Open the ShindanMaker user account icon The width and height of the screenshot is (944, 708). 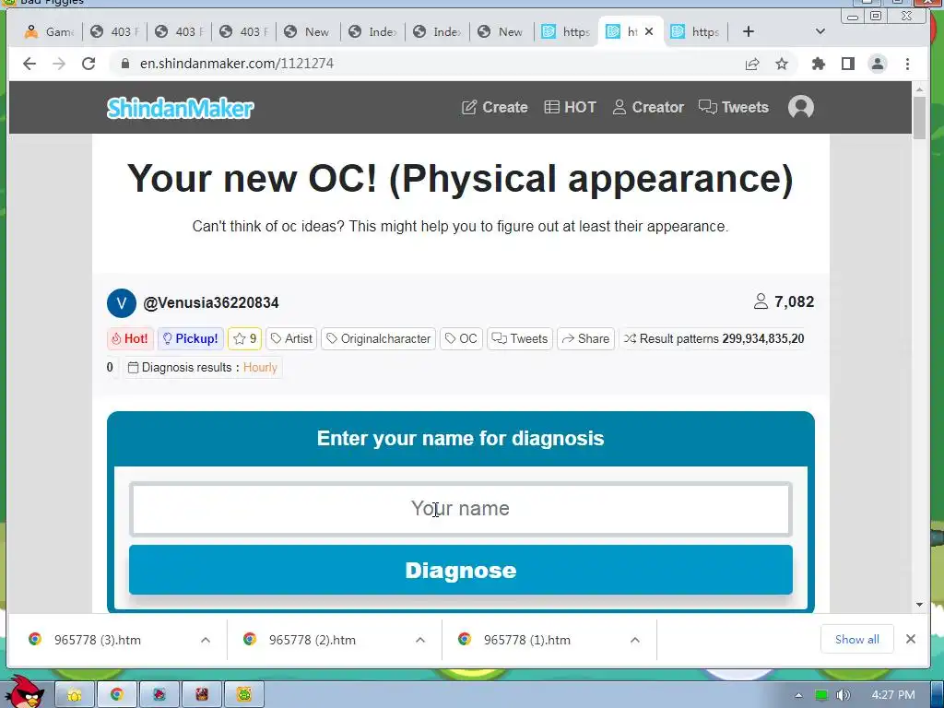pyautogui.click(x=801, y=107)
